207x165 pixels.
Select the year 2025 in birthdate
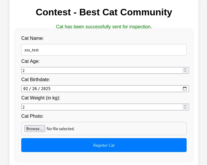click(46, 89)
